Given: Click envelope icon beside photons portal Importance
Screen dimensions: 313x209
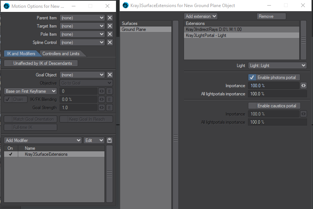Looking at the screenshot, I should coord(303,86).
